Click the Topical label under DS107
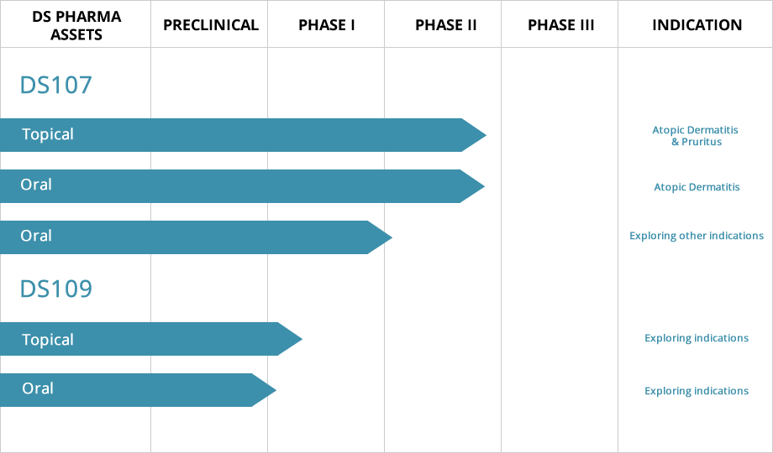This screenshot has width=773, height=453. (48, 134)
